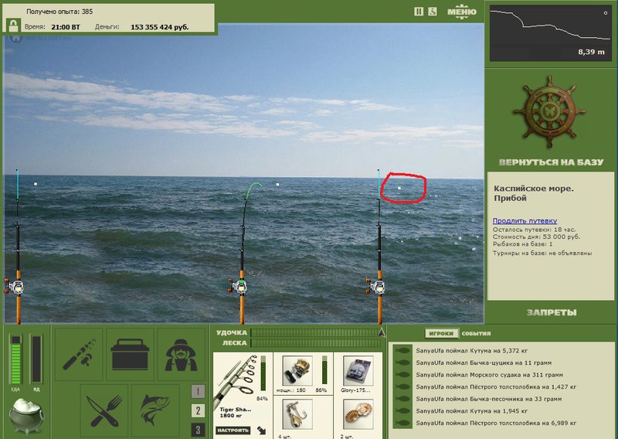Switch to the СОБЫТИЯ tab
The height and width of the screenshot is (439, 618).
(x=476, y=333)
